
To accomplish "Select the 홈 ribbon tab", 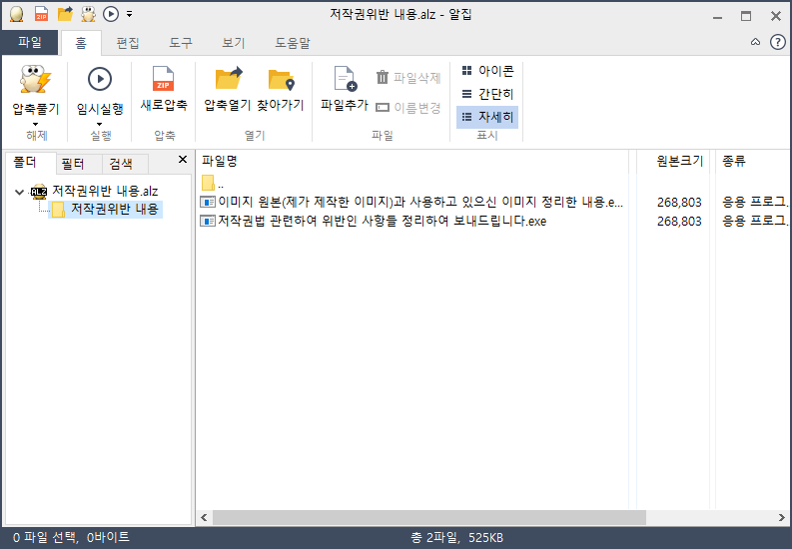I will click(x=81, y=43).
